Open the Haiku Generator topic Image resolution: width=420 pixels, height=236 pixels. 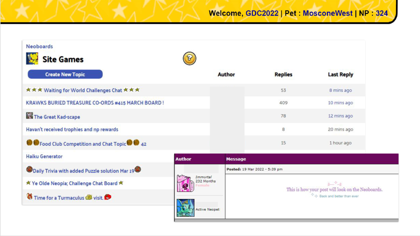pyautogui.click(x=44, y=156)
